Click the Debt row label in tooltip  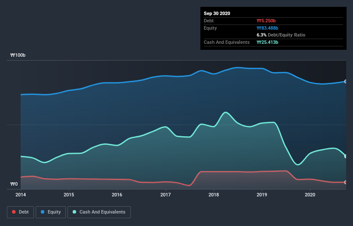tap(209, 21)
